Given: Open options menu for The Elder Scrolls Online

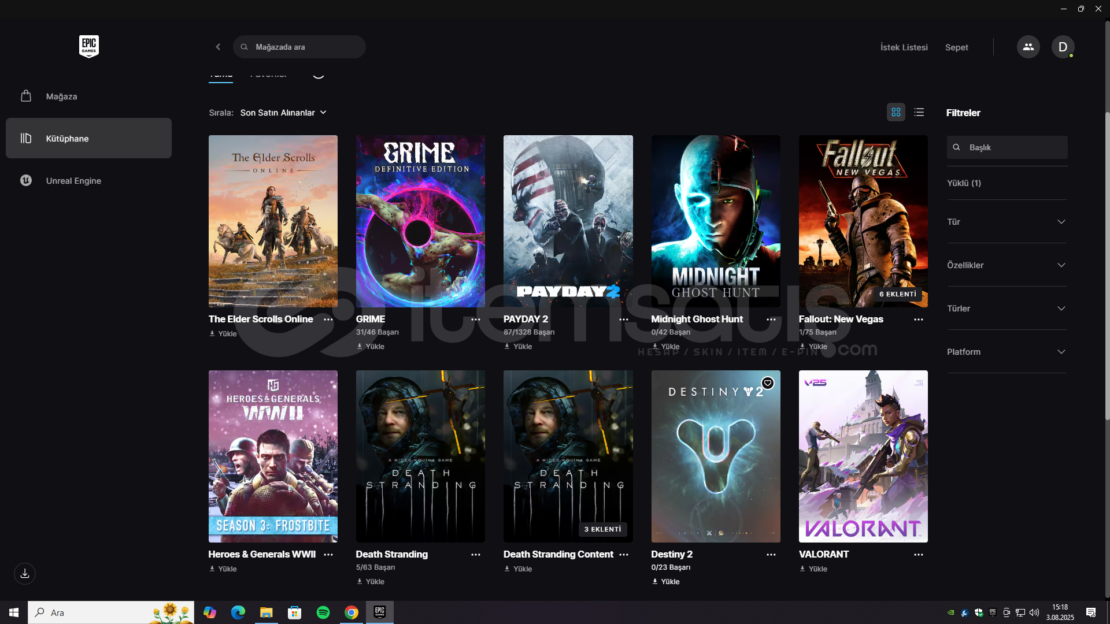Looking at the screenshot, I should [x=328, y=320].
